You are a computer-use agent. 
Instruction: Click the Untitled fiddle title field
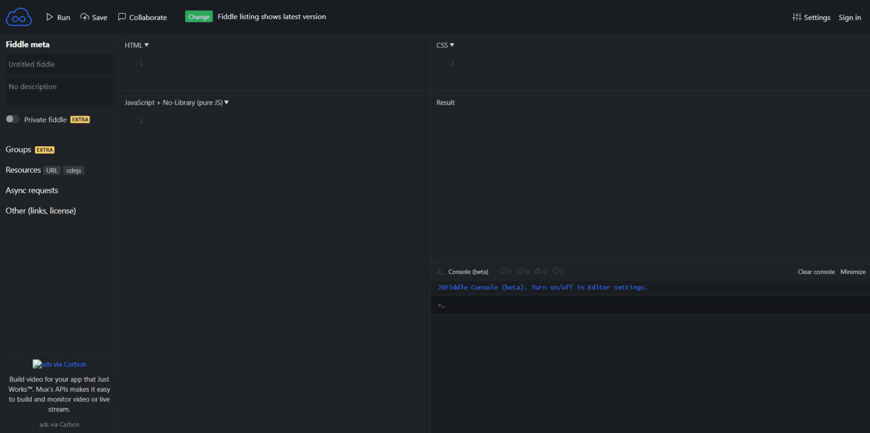point(59,64)
